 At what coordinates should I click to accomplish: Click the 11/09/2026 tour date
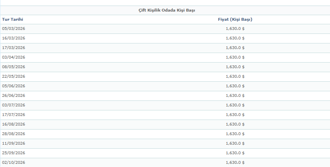14,143
